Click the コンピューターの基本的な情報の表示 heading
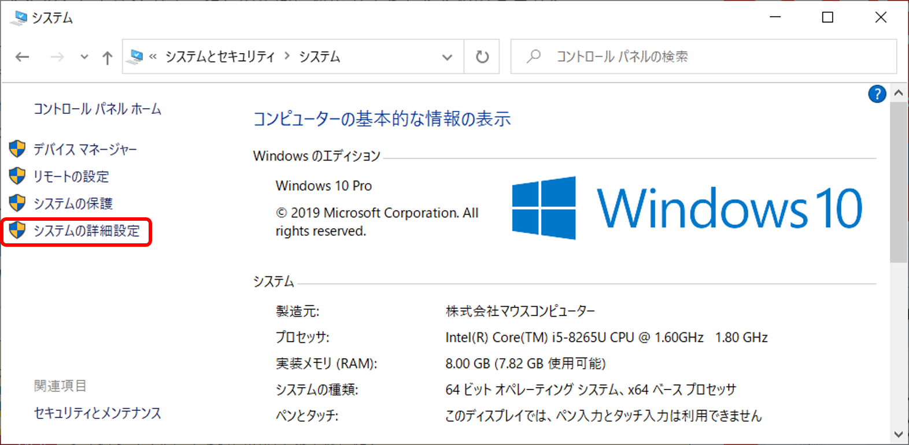Viewport: 909px width, 445px height. tap(382, 118)
